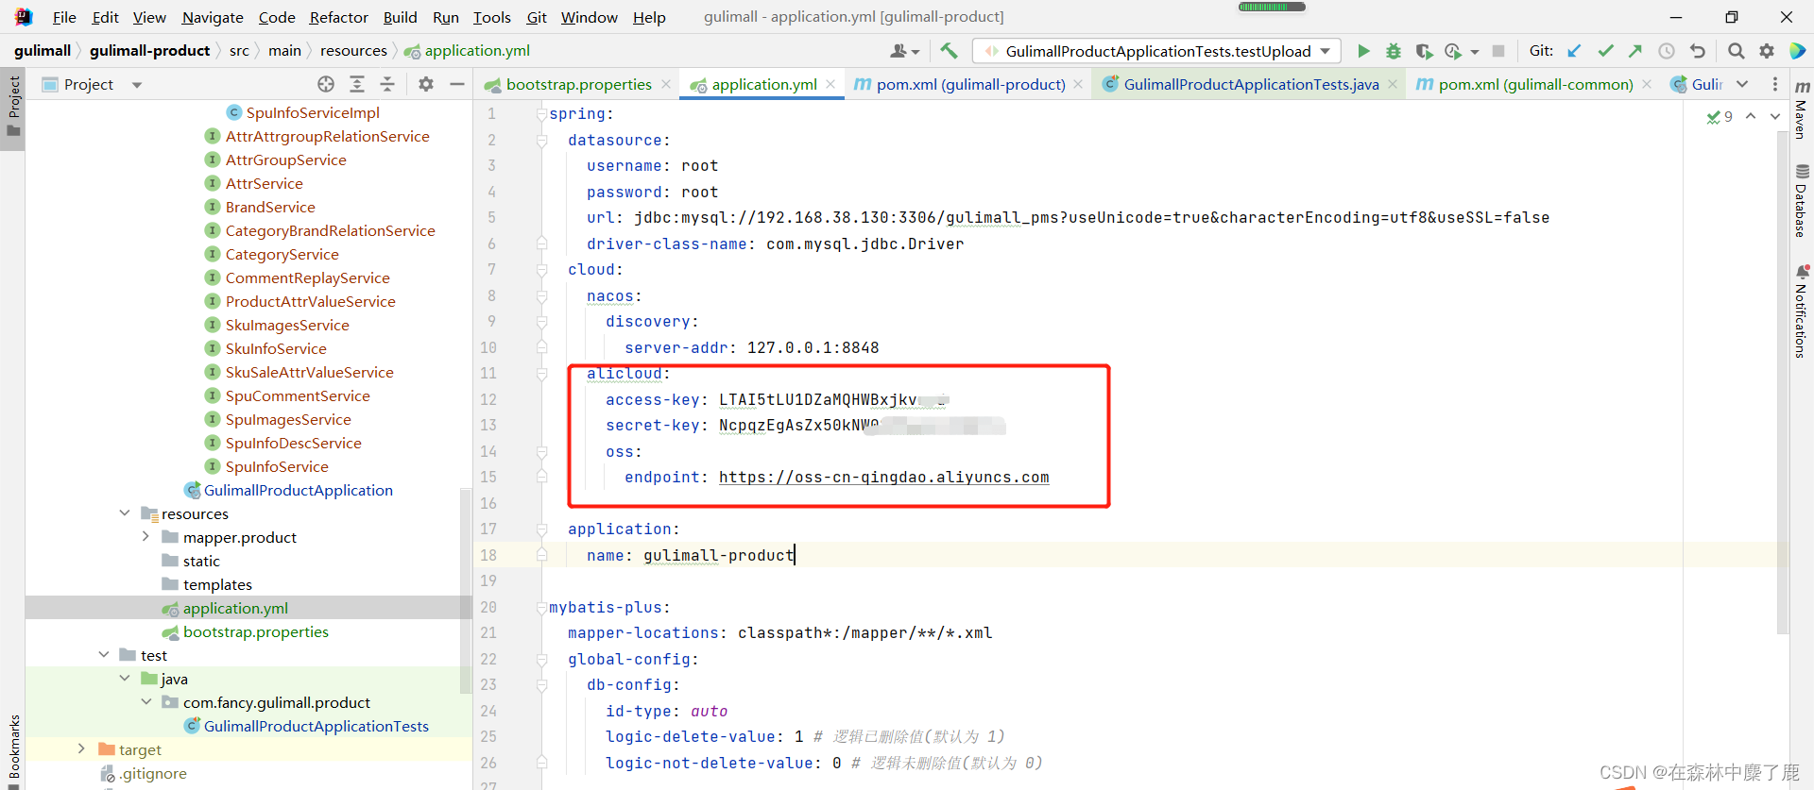The width and height of the screenshot is (1814, 790).
Task: Click Collapse All in the Project panel
Action: pyautogui.click(x=387, y=84)
